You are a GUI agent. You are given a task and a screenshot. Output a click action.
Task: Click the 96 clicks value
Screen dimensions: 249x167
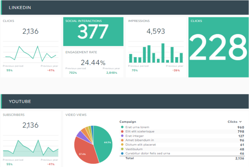[242, 140]
